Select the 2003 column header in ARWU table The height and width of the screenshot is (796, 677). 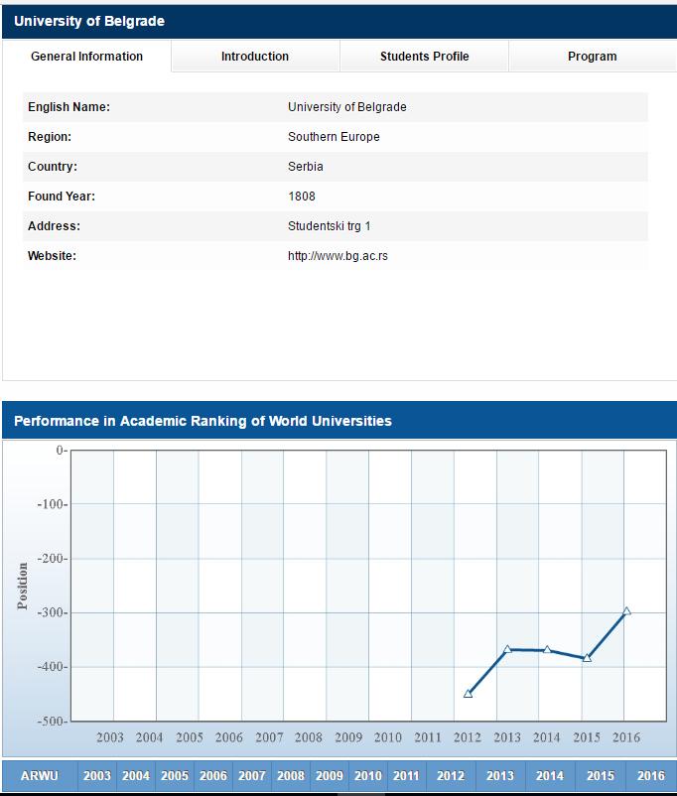click(x=97, y=776)
